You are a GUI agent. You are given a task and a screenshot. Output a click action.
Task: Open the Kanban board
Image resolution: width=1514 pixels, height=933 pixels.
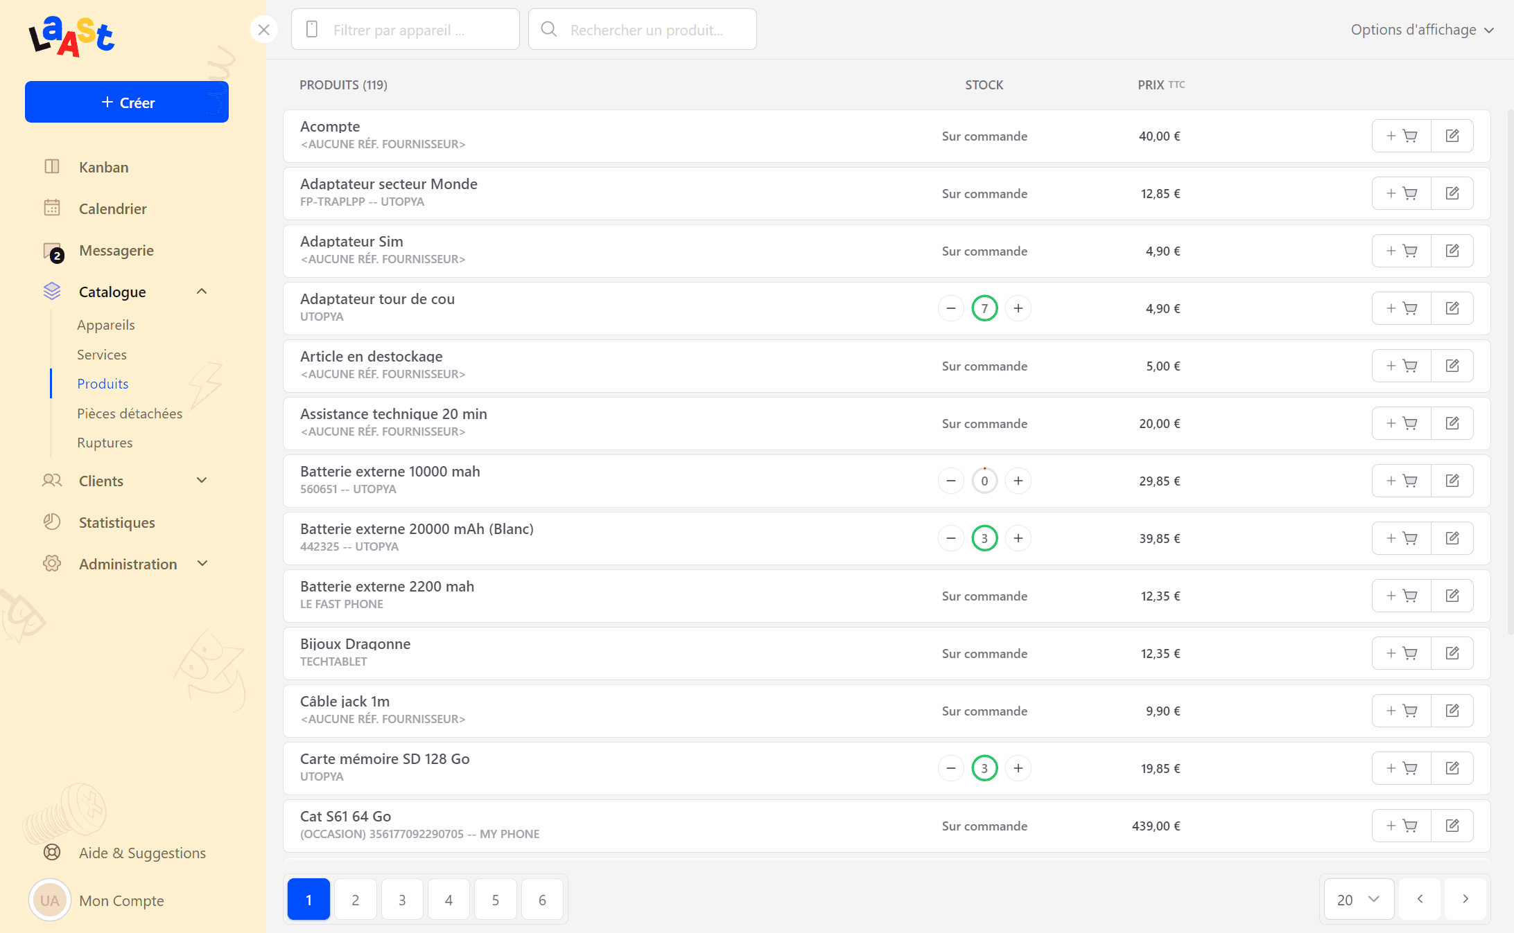click(x=103, y=167)
